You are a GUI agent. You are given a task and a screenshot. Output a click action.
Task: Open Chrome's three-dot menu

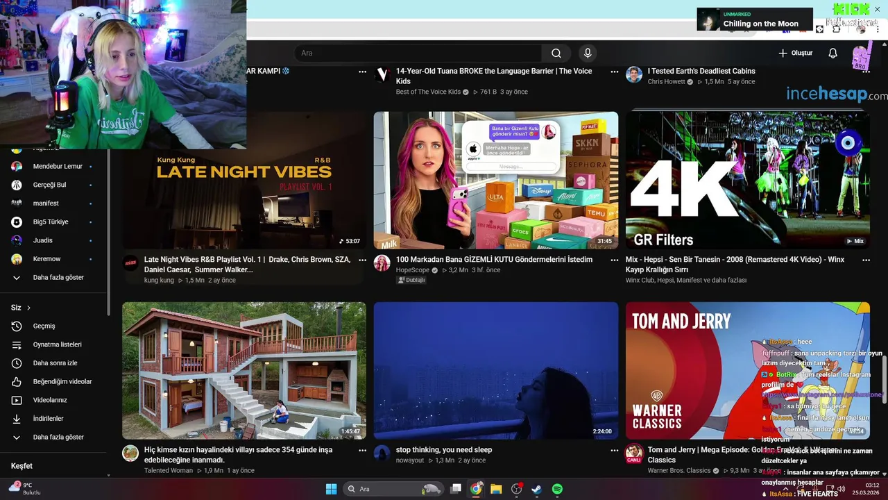pos(877,29)
